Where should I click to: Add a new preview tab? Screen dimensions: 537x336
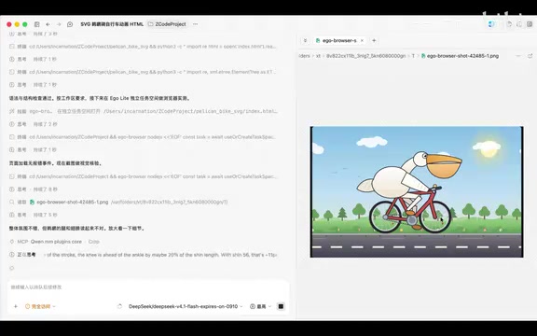[x=374, y=40]
